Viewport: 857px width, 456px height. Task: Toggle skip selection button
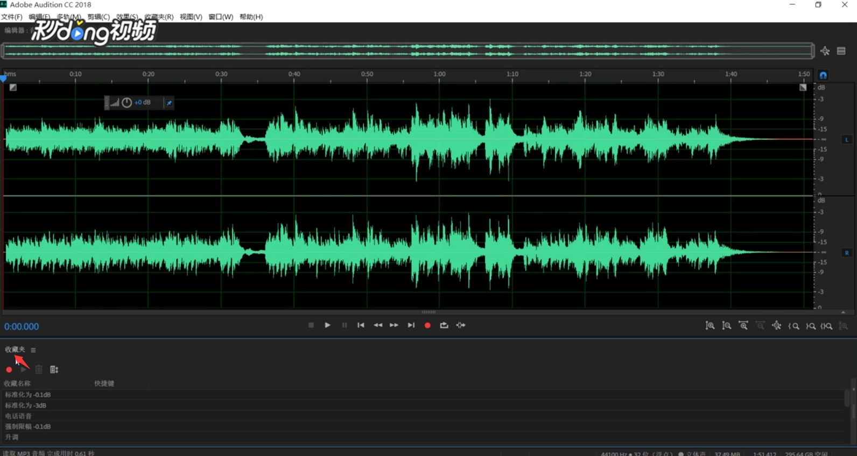461,325
